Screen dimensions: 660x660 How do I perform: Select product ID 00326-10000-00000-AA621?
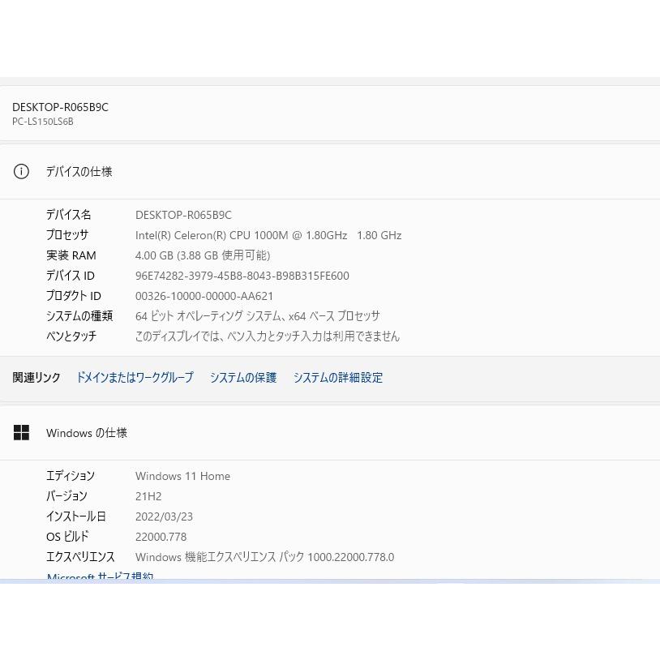(x=204, y=296)
